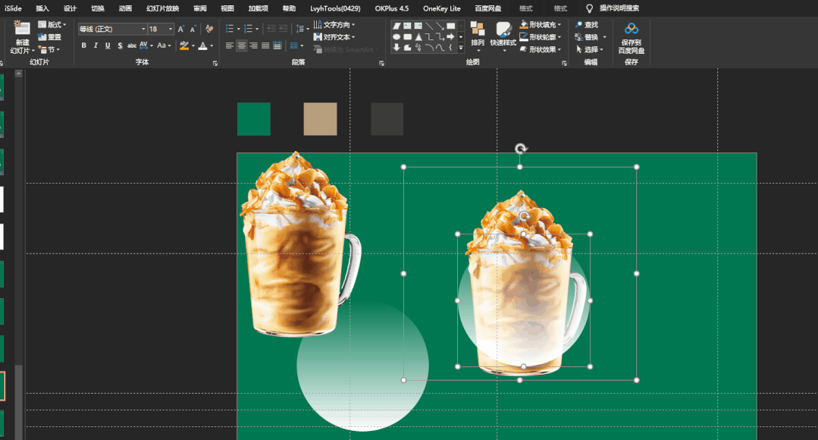Click the rotation handle above selected group
Viewport: 818px width, 440px height.
tap(520, 149)
